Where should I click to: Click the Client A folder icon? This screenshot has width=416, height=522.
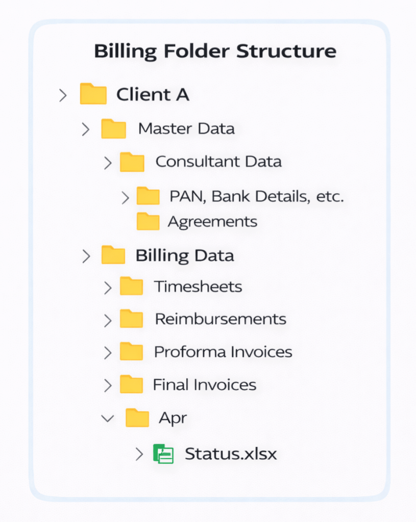click(93, 94)
